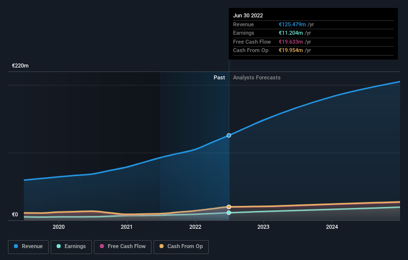The image size is (408, 260).
Task: Click the Cash From Op orange data point
Action: (x=229, y=207)
